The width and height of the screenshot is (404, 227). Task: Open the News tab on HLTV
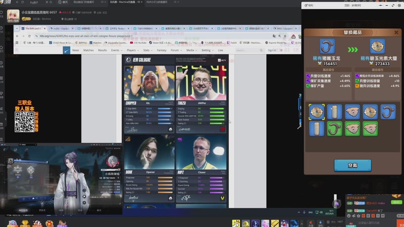tap(75, 50)
